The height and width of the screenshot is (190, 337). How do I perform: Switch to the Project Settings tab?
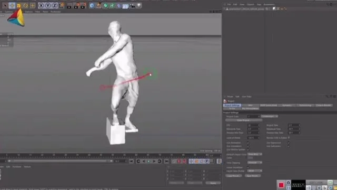(x=232, y=105)
